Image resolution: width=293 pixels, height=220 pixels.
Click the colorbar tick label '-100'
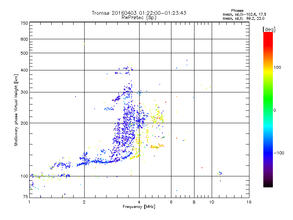[279, 153]
